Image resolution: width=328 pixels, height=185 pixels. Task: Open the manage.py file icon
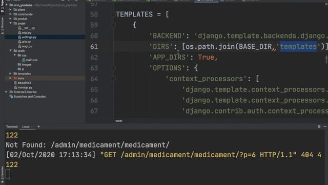pyautogui.click(x=15, y=87)
